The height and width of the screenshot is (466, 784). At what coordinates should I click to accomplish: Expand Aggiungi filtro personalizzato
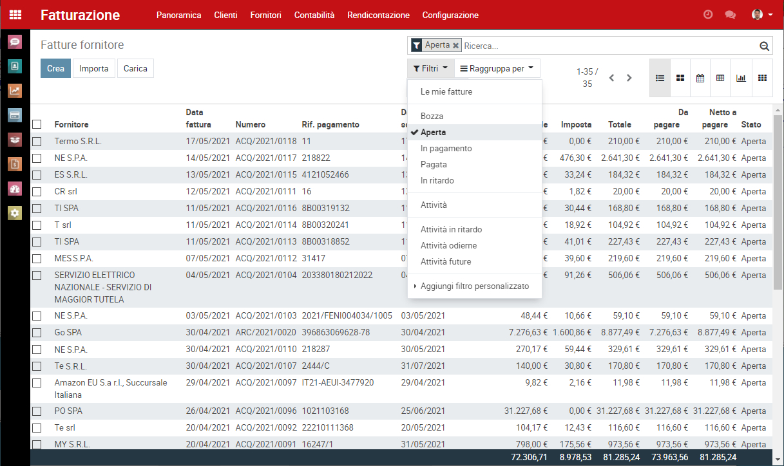tap(475, 286)
